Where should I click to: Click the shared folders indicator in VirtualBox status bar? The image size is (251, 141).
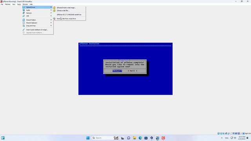[231, 134]
